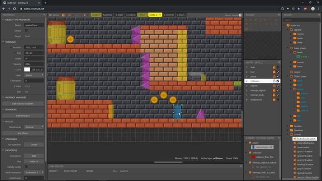The image size is (322, 181).
Task: Click the Preview play button in toolbar
Action: click(85, 15)
